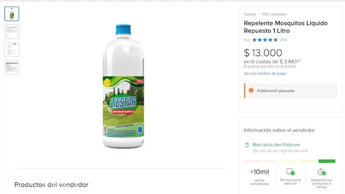The image size is (345, 194).
Task: Select the first bottle thumbnail
Action: pos(12,14)
